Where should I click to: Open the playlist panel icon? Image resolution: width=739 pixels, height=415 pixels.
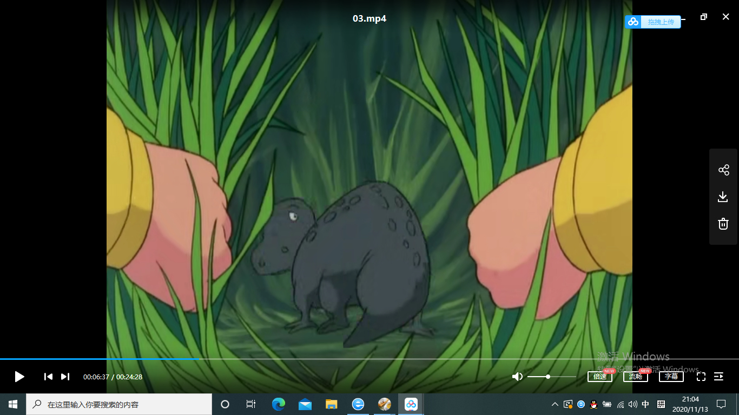pyautogui.click(x=719, y=377)
